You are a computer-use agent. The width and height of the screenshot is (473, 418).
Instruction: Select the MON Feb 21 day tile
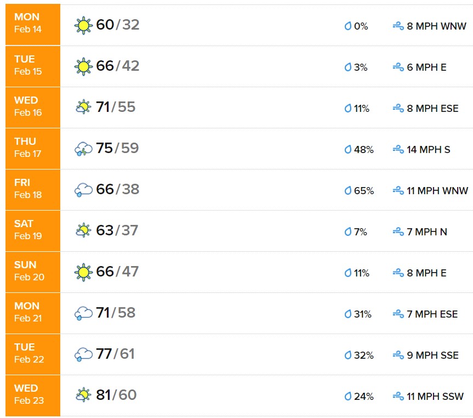click(33, 313)
